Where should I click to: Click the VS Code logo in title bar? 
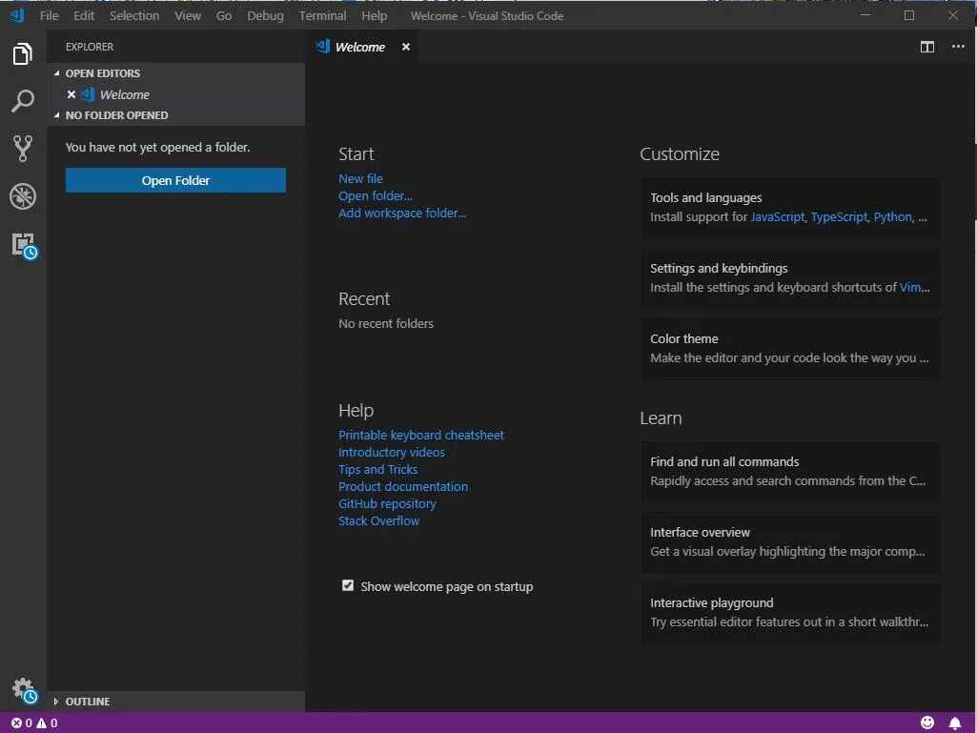coord(17,15)
